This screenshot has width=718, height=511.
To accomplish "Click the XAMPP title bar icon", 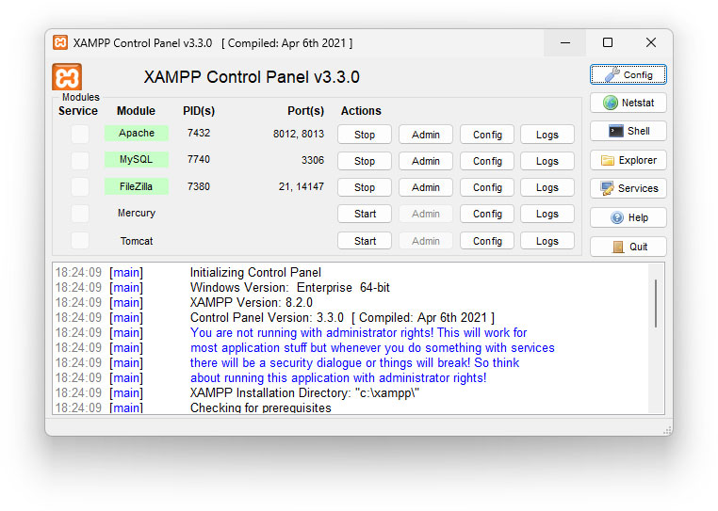I will (60, 42).
